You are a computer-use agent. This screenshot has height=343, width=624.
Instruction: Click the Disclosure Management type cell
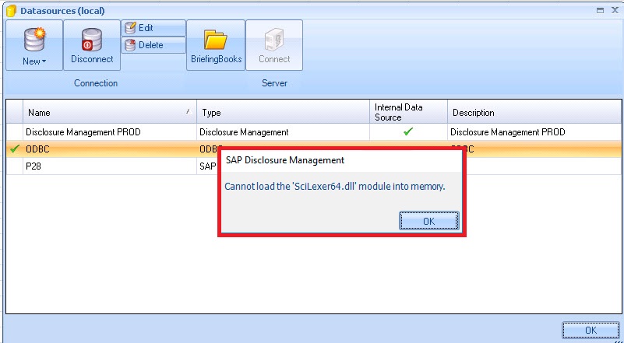(x=284, y=132)
